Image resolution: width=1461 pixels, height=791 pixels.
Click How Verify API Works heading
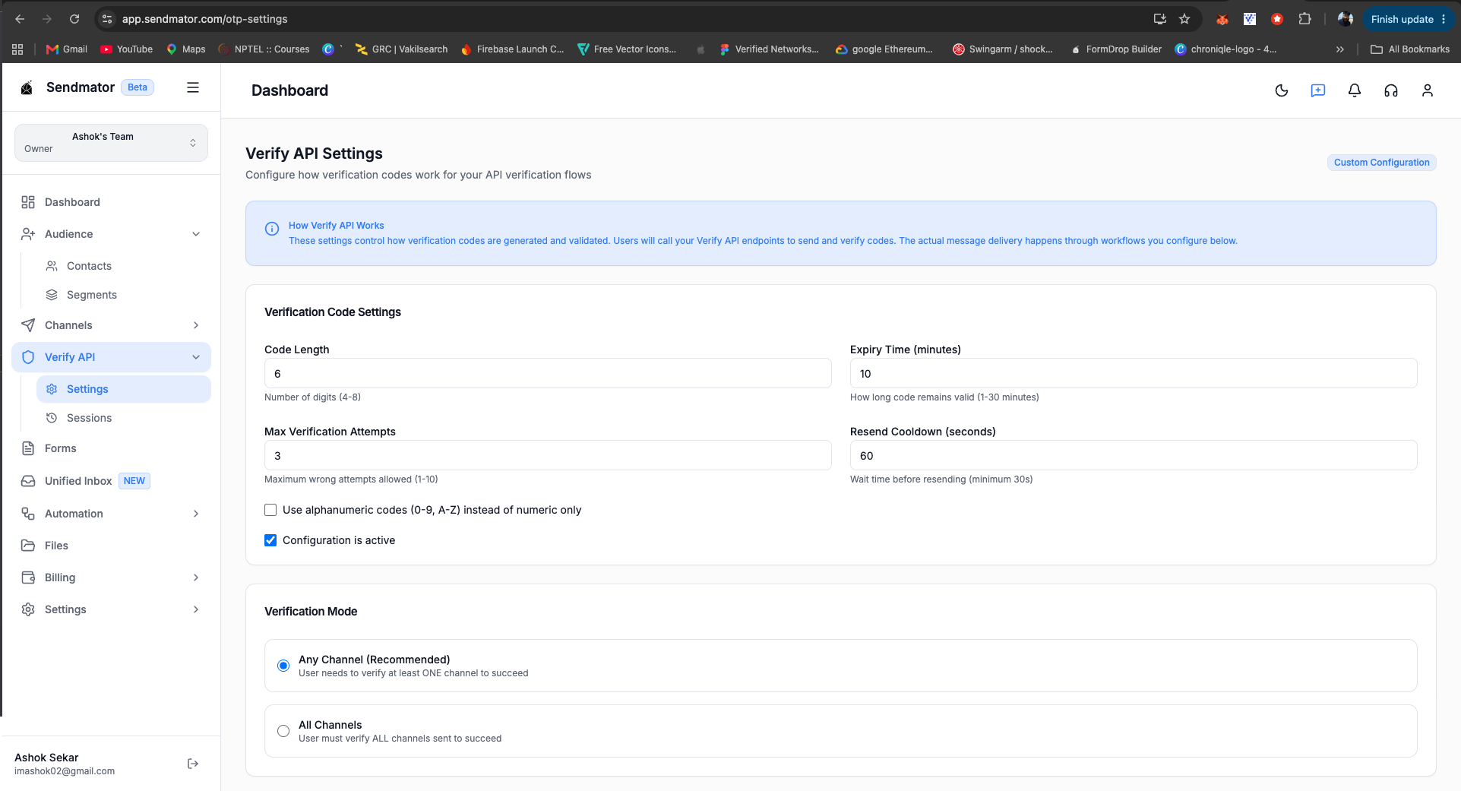337,226
